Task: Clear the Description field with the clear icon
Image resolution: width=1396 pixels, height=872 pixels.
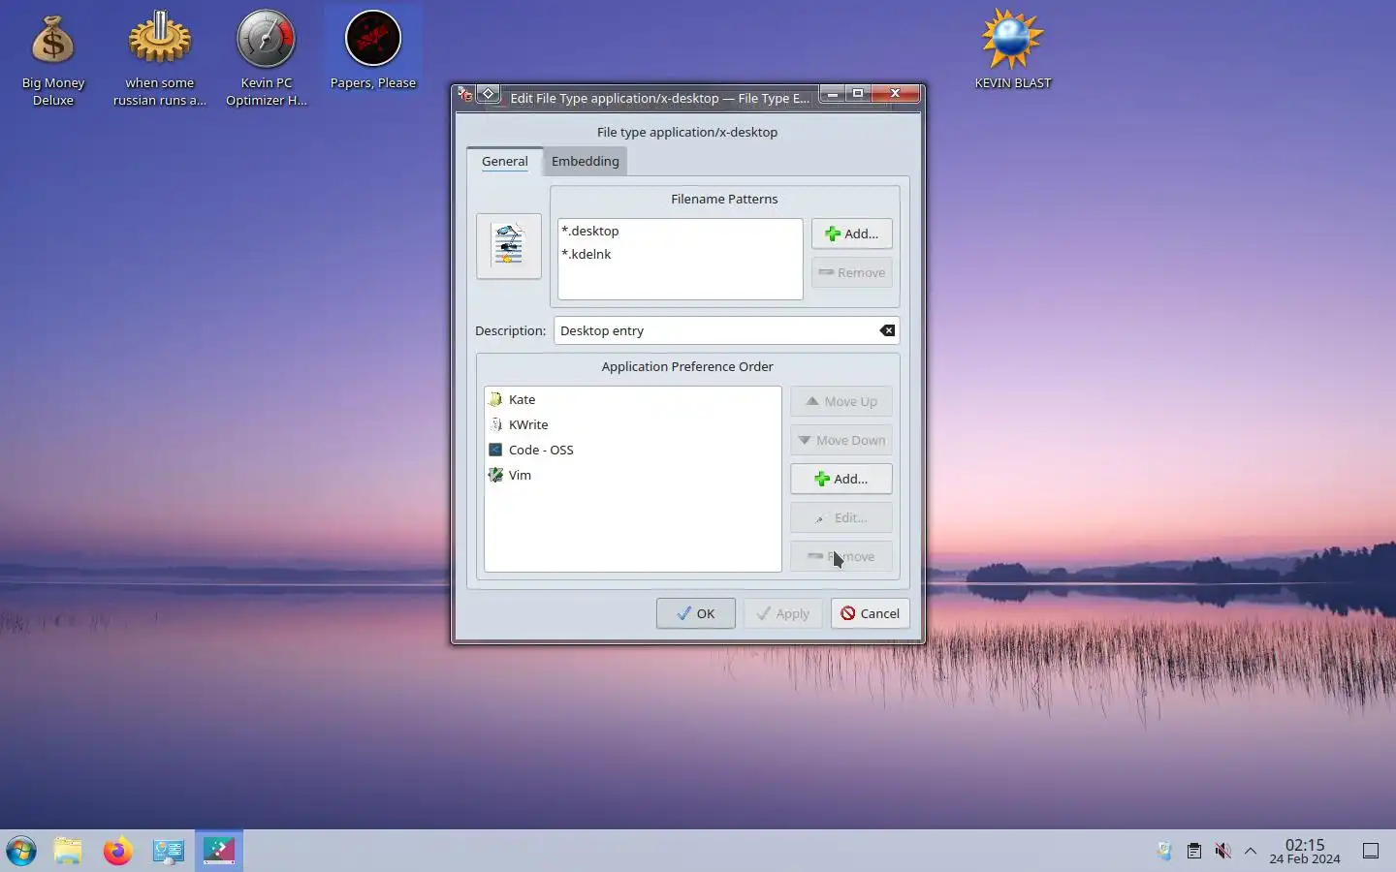Action: coord(887,330)
